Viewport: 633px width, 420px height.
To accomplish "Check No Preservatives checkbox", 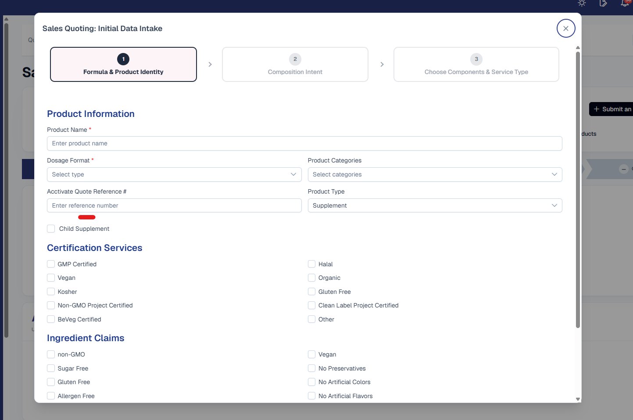I will pyautogui.click(x=312, y=368).
